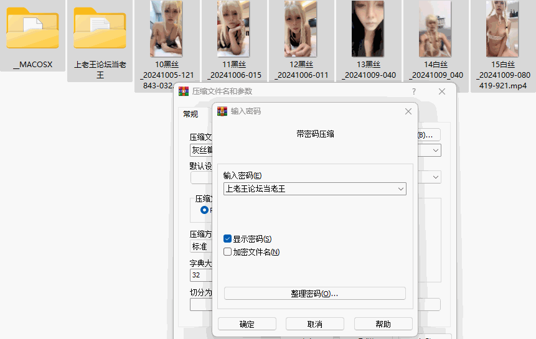The height and width of the screenshot is (339, 536).
Task: Click the 整理密码 button
Action: point(315,294)
